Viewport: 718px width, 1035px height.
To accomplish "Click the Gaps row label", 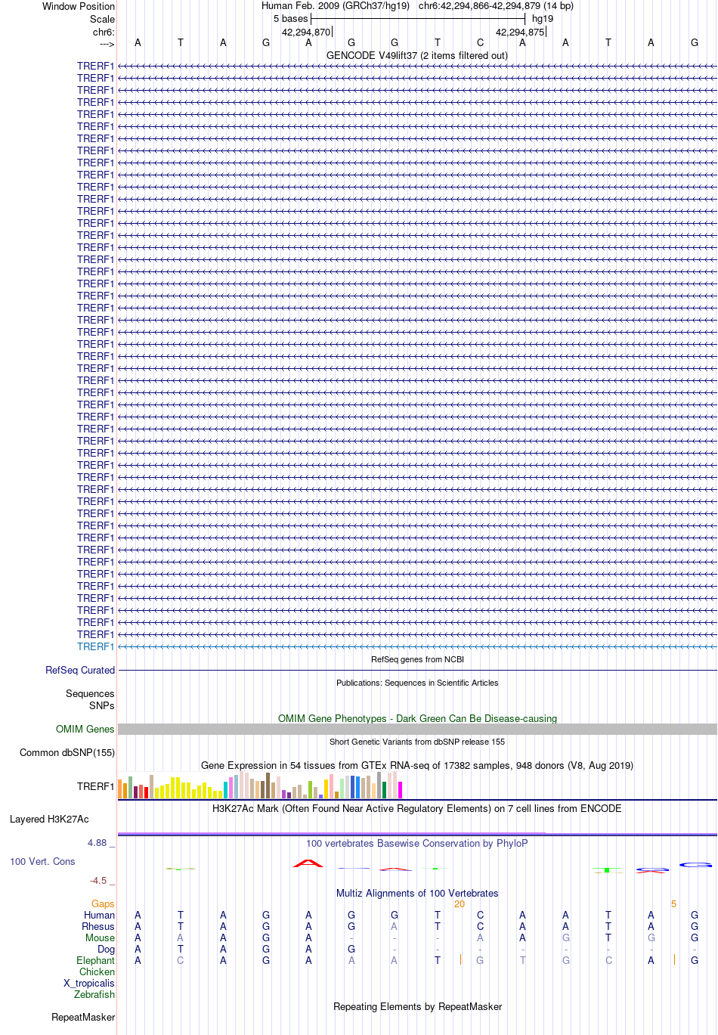I will pyautogui.click(x=103, y=903).
